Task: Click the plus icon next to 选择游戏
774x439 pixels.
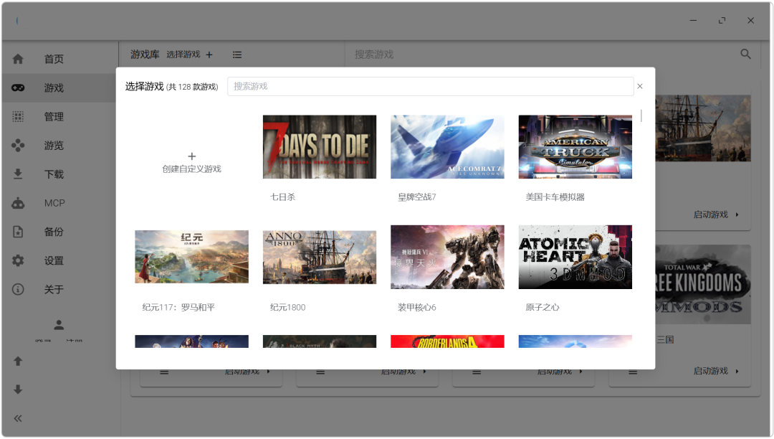Action: pyautogui.click(x=209, y=55)
